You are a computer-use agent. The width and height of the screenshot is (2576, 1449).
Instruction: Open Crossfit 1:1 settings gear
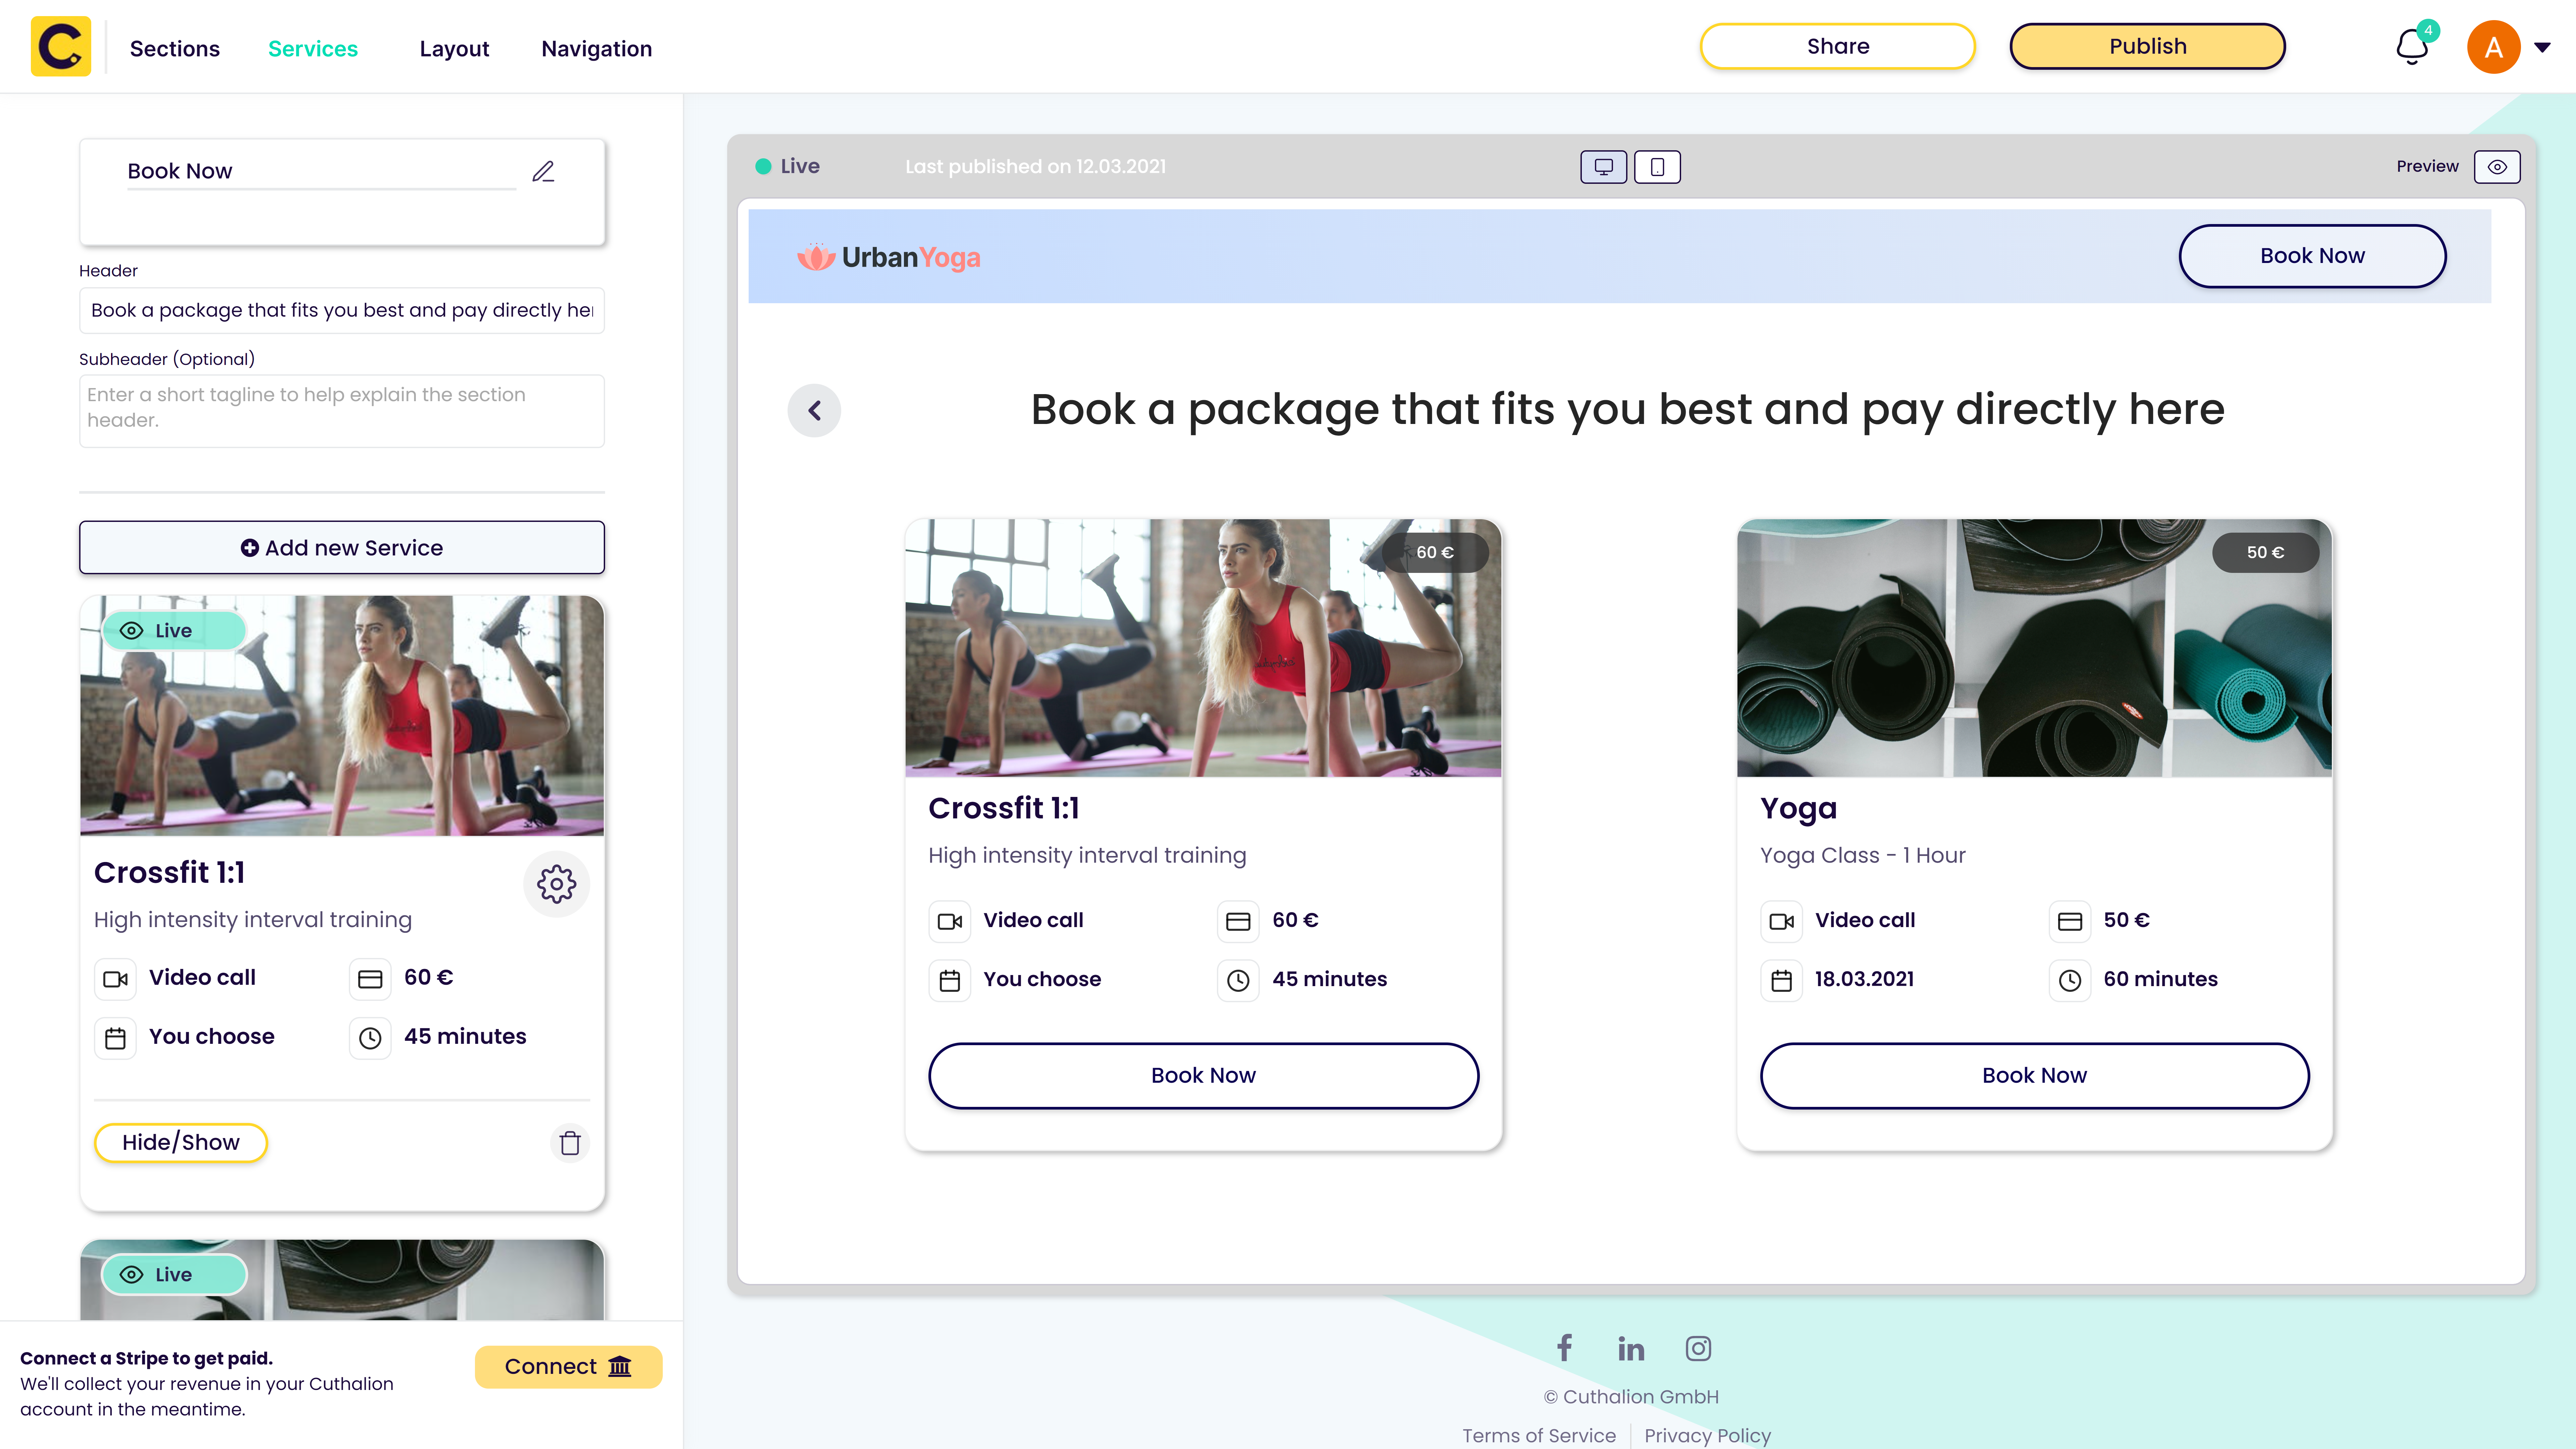pos(556,884)
